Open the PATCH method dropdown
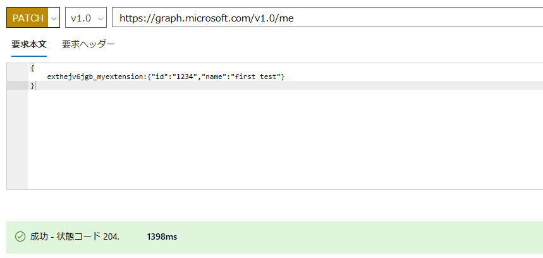 click(33, 18)
